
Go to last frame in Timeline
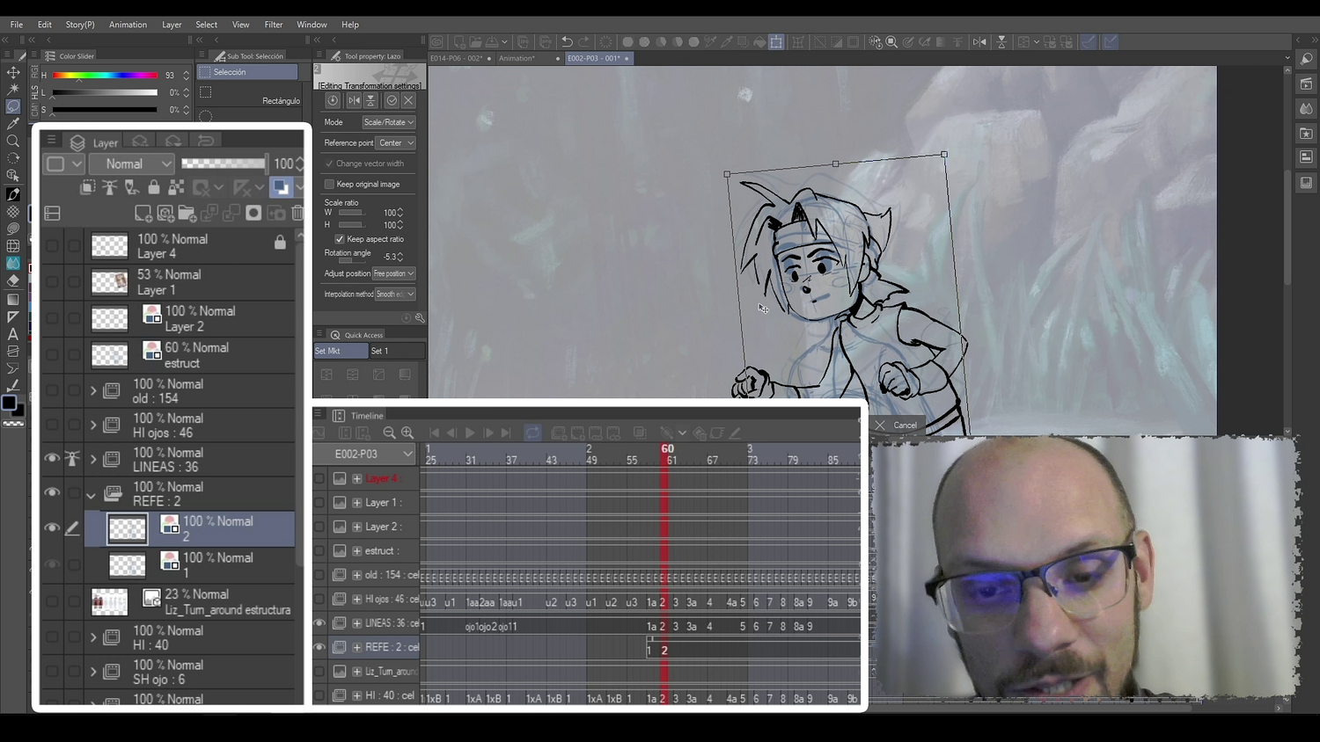click(506, 433)
